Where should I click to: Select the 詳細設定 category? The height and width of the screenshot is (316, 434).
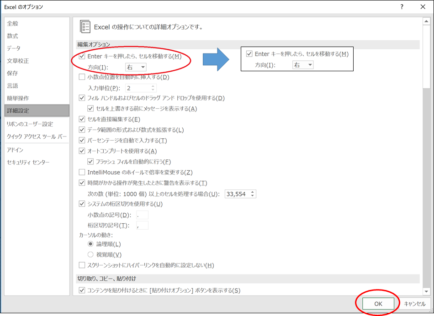click(x=37, y=111)
